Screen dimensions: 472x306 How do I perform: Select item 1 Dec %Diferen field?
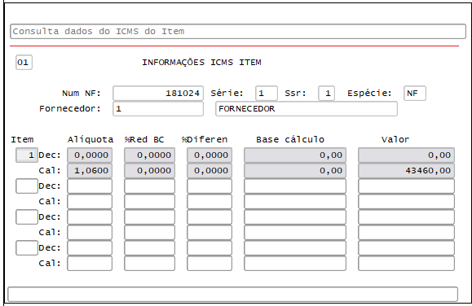coord(210,155)
